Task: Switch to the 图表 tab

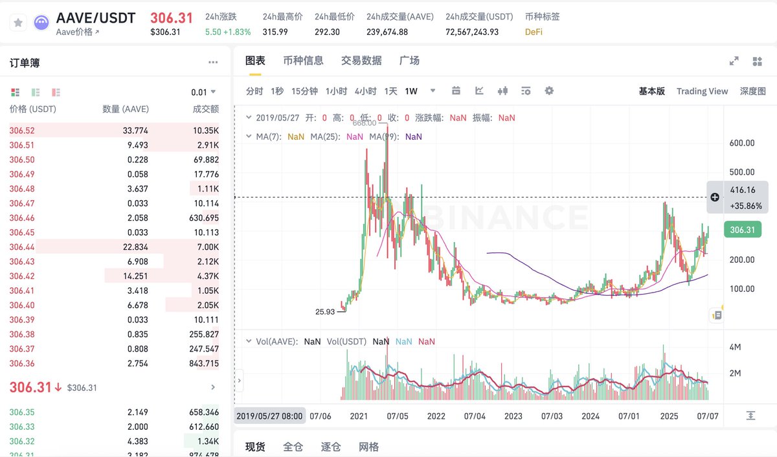Action: (x=255, y=61)
